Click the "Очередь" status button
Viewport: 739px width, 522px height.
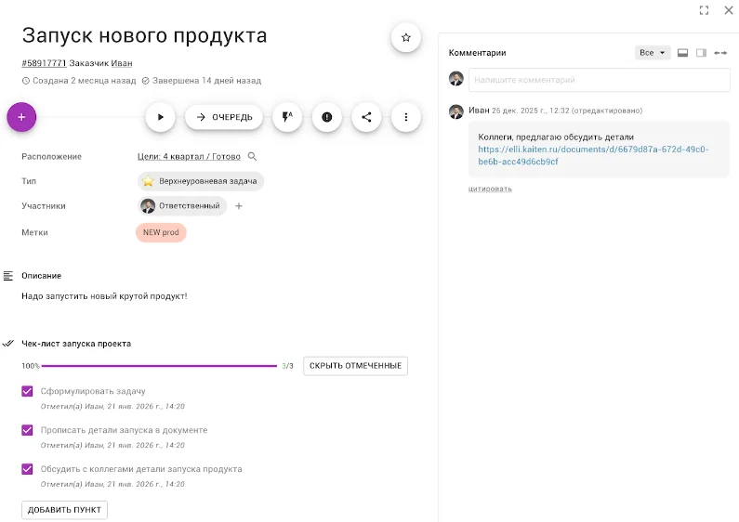223,117
